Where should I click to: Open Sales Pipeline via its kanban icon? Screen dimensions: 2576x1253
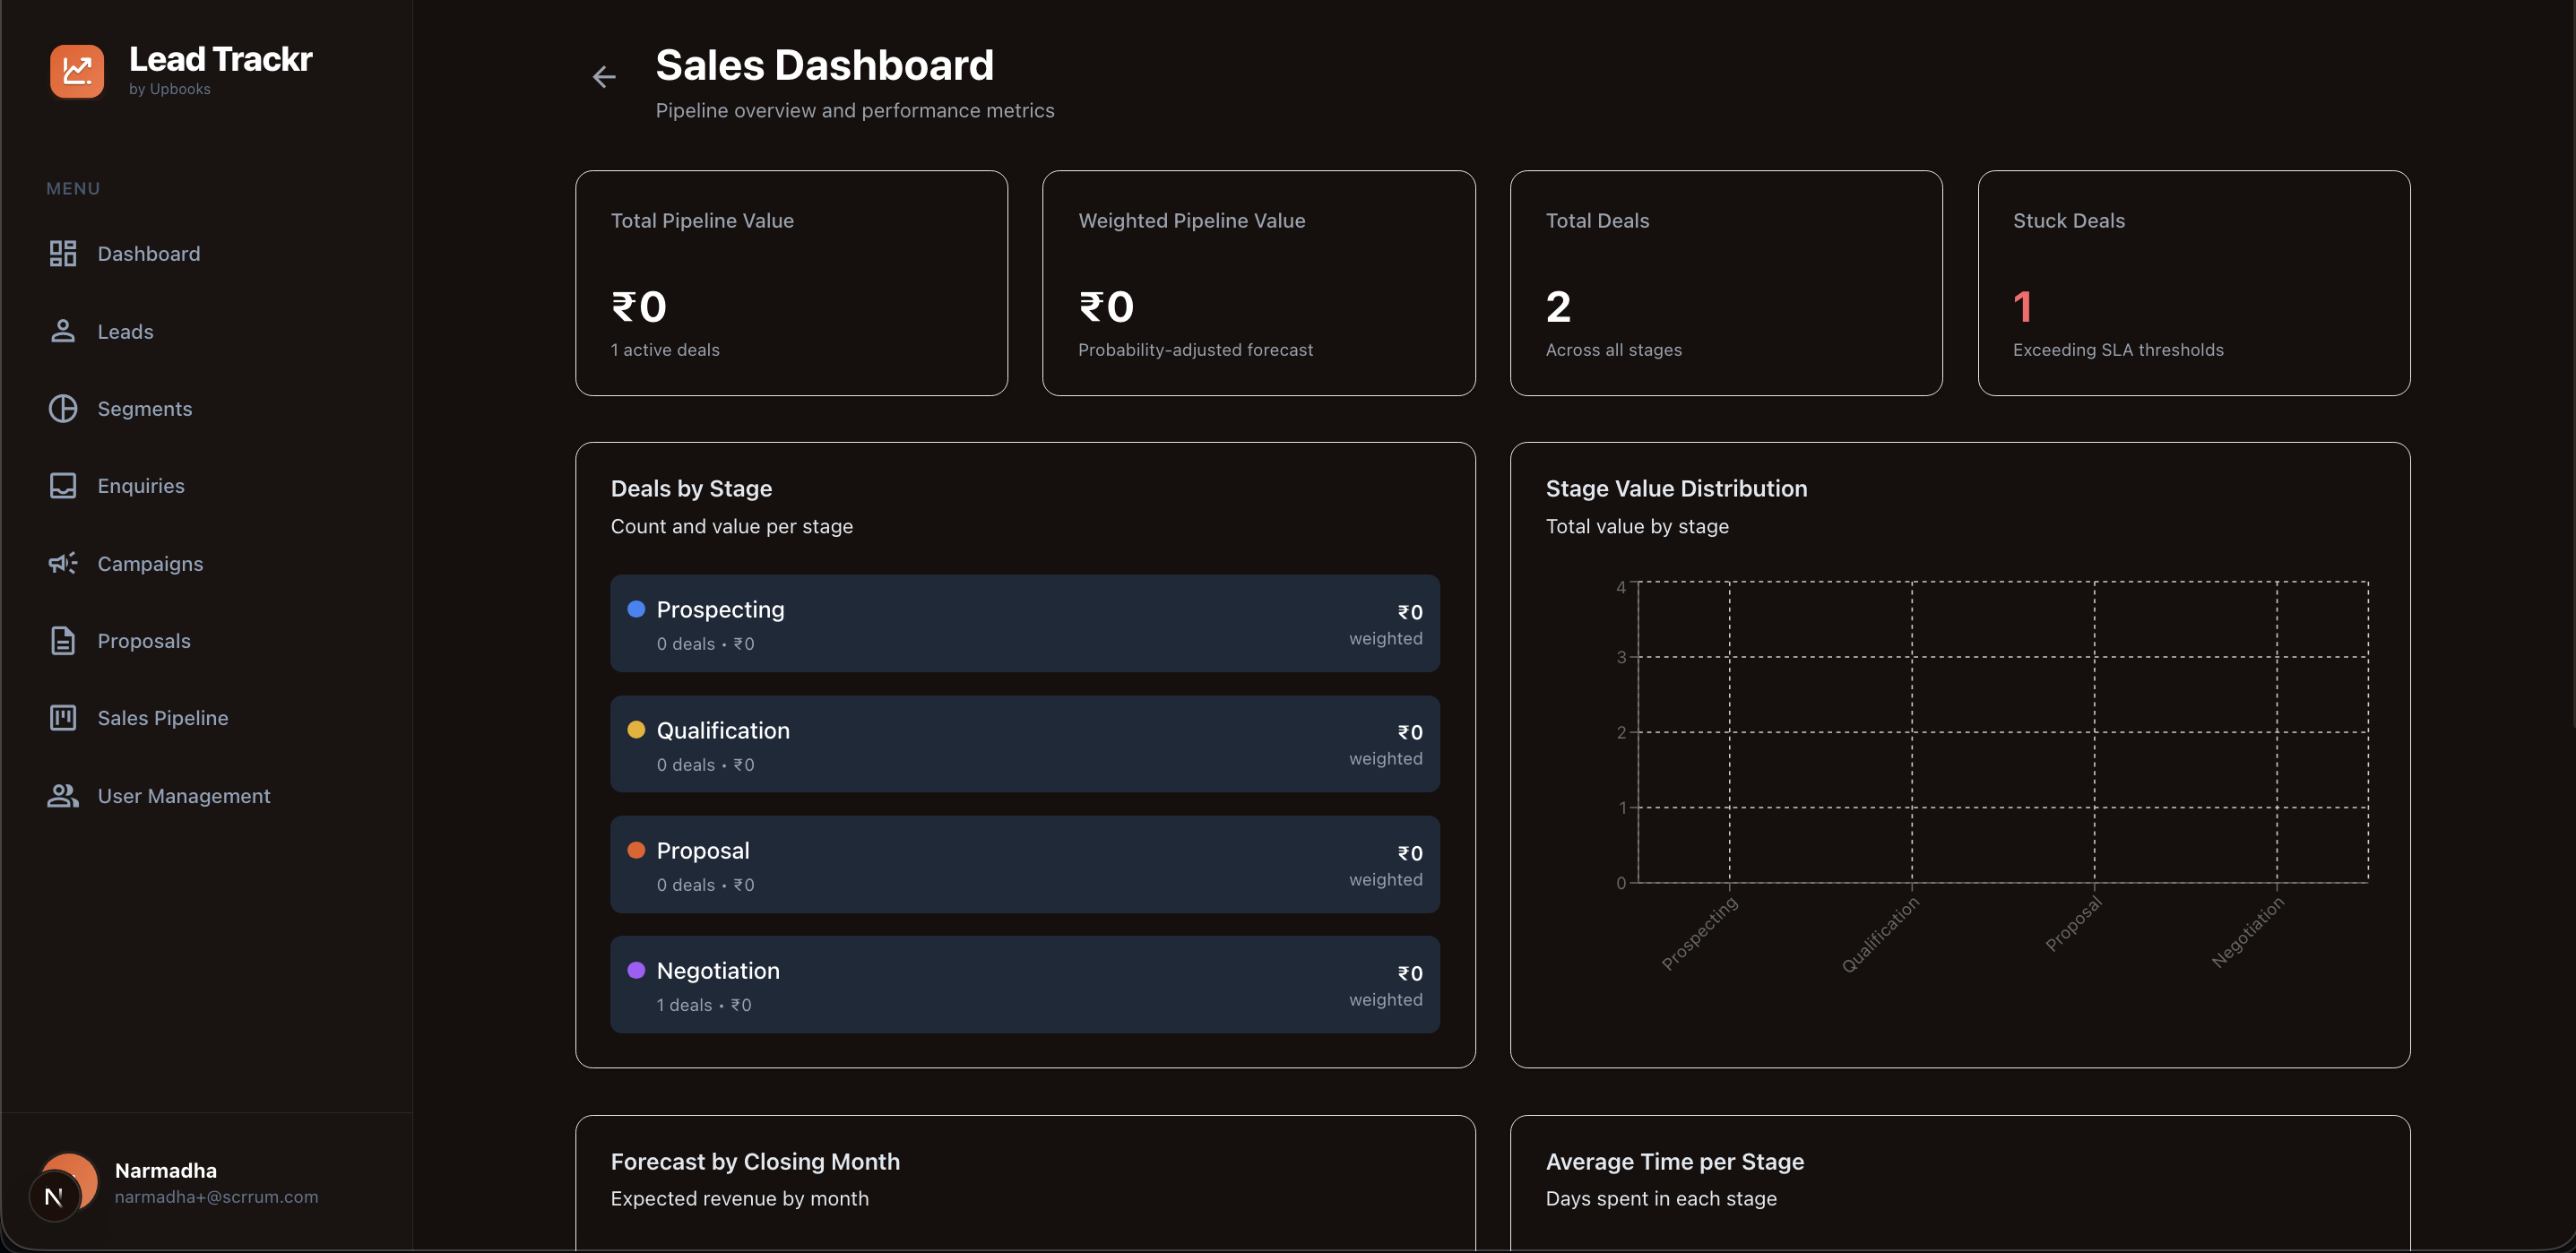pyautogui.click(x=63, y=717)
